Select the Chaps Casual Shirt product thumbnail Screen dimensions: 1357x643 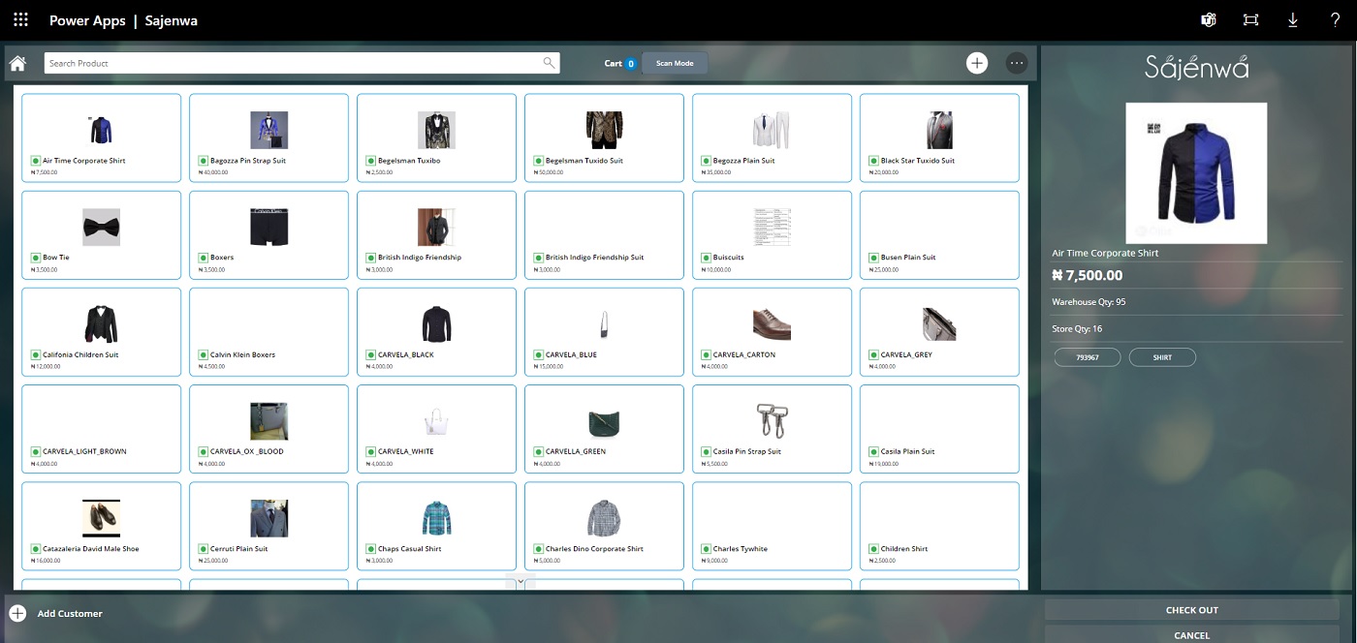[437, 518]
